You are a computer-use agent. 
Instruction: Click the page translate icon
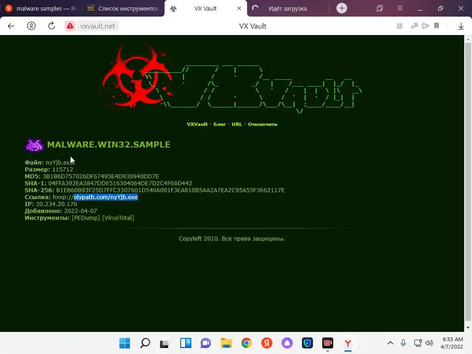coord(414,26)
